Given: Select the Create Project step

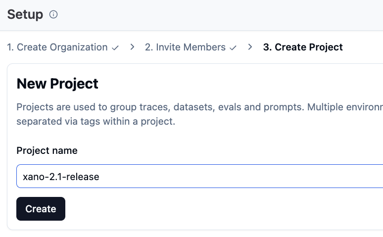Looking at the screenshot, I should click(x=303, y=47).
